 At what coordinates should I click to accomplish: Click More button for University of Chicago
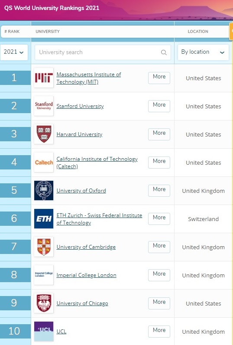159,303
